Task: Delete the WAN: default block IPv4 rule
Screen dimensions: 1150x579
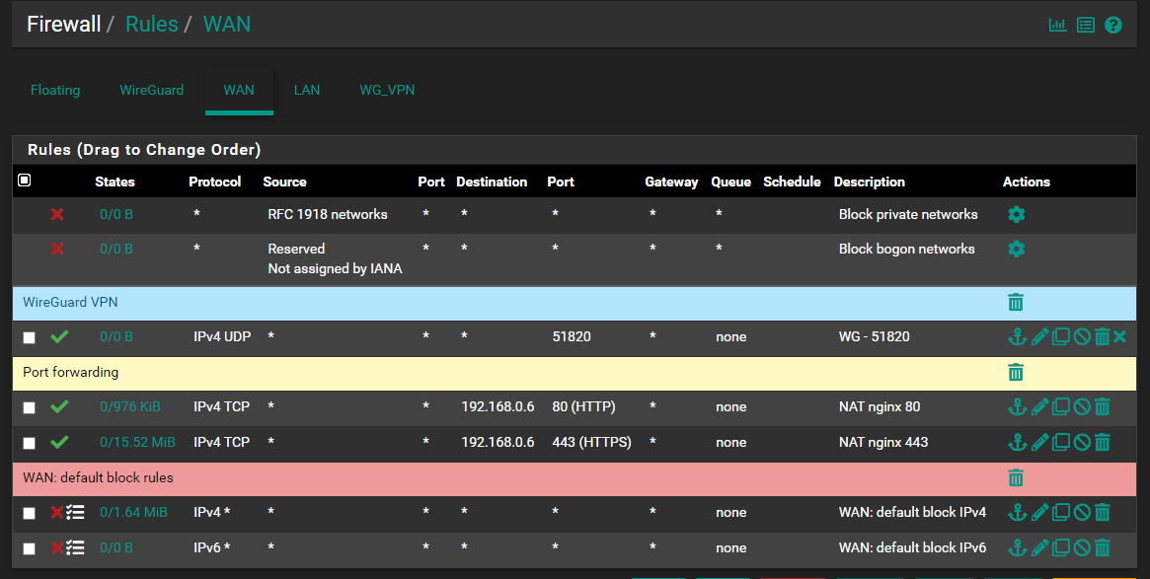Action: 1103,513
